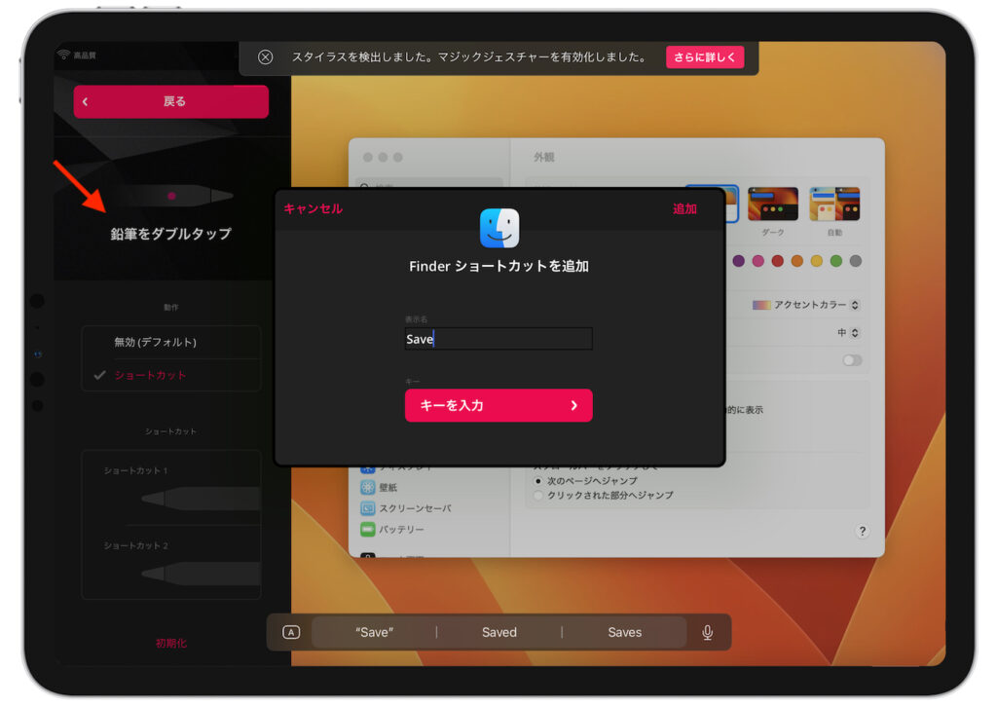997x707 pixels.
Task: Tap the keyboard settings icon beside the suggestions
Action: click(x=289, y=632)
